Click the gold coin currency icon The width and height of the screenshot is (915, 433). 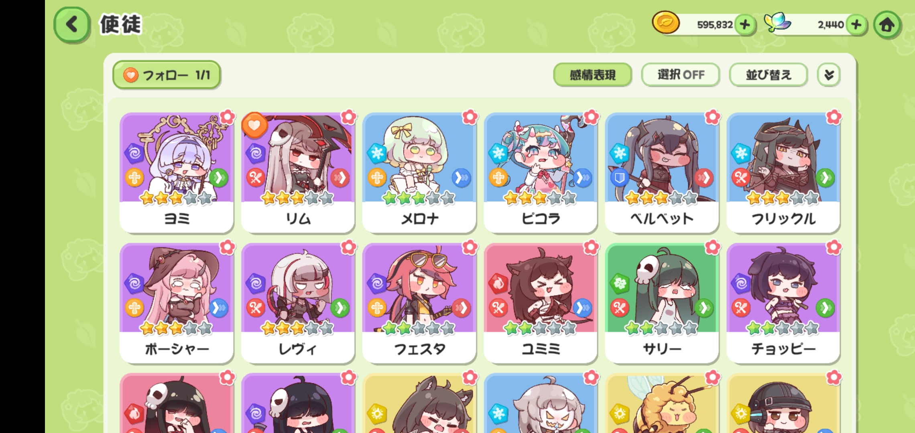coord(665,23)
